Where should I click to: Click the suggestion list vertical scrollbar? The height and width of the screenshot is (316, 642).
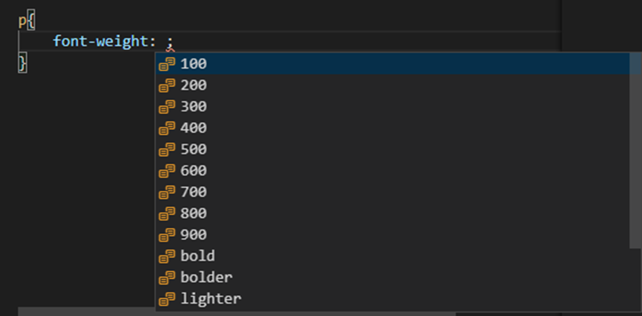(x=635, y=150)
